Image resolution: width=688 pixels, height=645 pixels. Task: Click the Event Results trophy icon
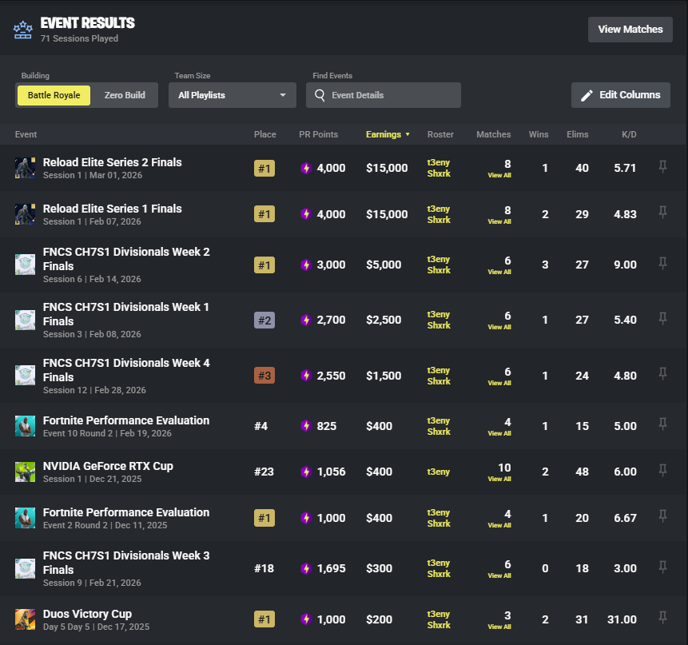(x=23, y=30)
